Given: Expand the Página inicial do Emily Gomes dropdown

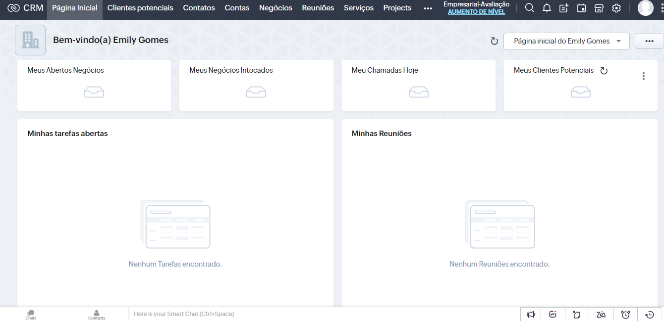Looking at the screenshot, I should (566, 41).
